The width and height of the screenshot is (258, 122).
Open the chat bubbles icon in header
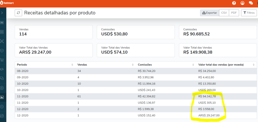pos(251,3)
